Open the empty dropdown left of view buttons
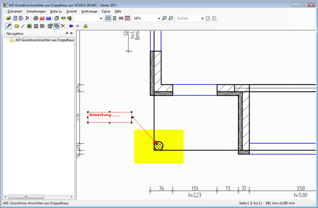The height and width of the screenshot is (208, 318). point(101,19)
